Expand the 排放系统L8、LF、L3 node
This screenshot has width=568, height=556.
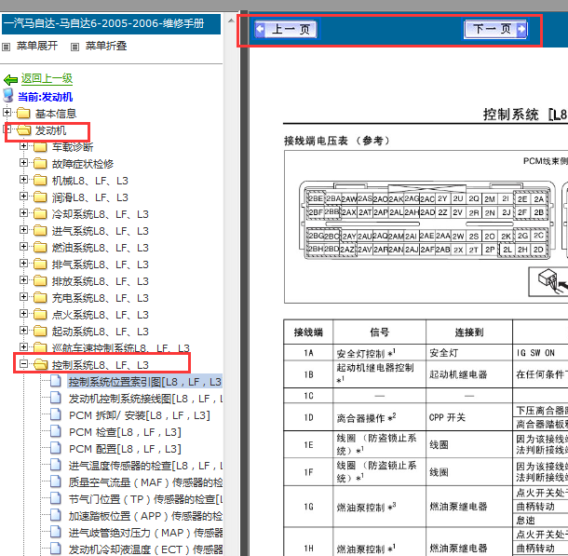click(23, 280)
